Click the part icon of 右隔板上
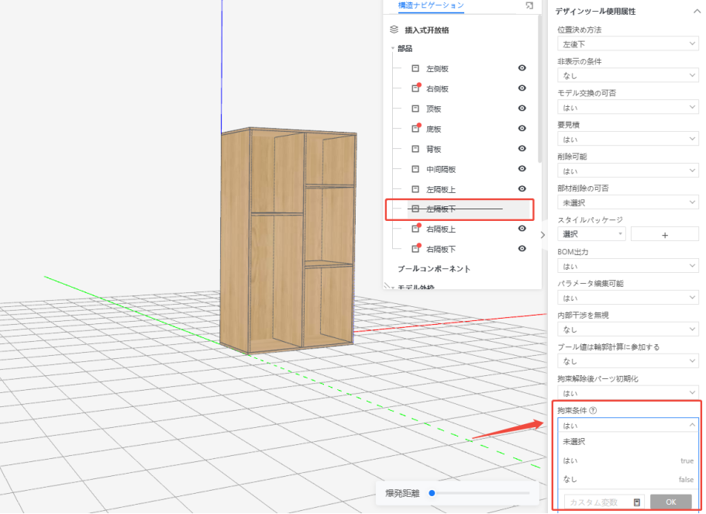This screenshot has height=514, width=706. (x=415, y=229)
